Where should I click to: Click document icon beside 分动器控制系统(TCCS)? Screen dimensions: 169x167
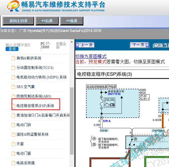coord(13,68)
